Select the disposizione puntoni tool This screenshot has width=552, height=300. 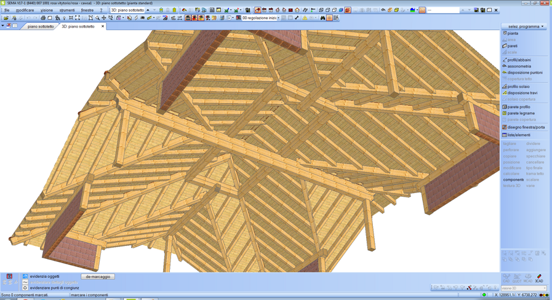pos(524,73)
